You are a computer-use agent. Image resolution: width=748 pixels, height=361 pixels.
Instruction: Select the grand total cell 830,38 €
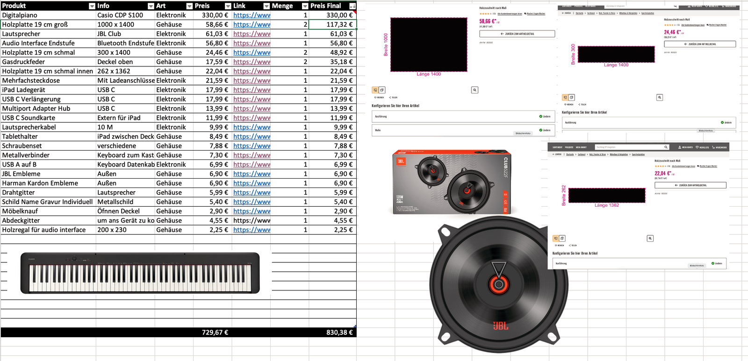[x=332, y=332]
